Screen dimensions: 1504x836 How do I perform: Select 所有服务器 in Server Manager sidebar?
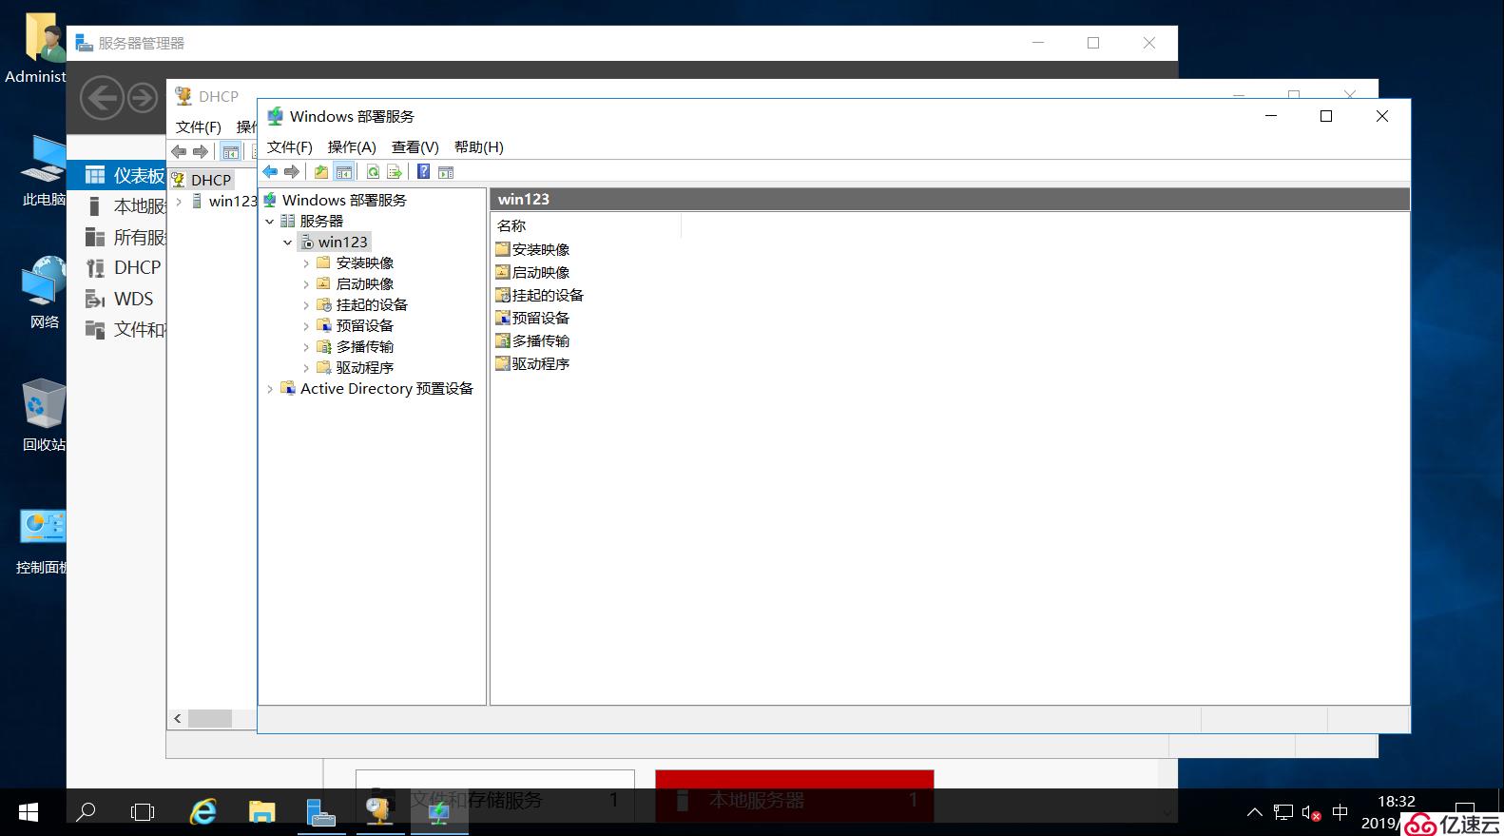117,237
